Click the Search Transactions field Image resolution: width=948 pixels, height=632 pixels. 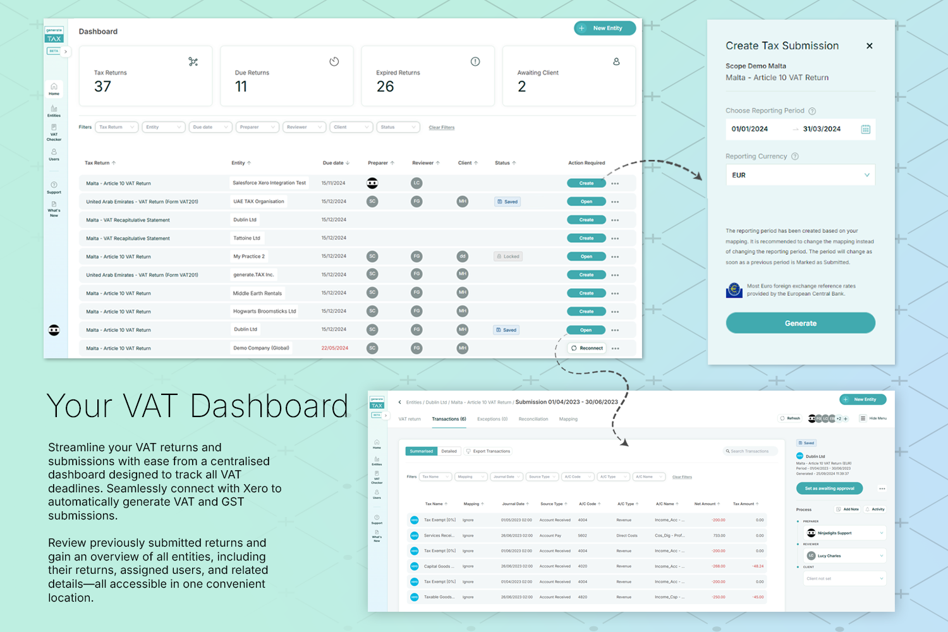pyautogui.click(x=750, y=451)
